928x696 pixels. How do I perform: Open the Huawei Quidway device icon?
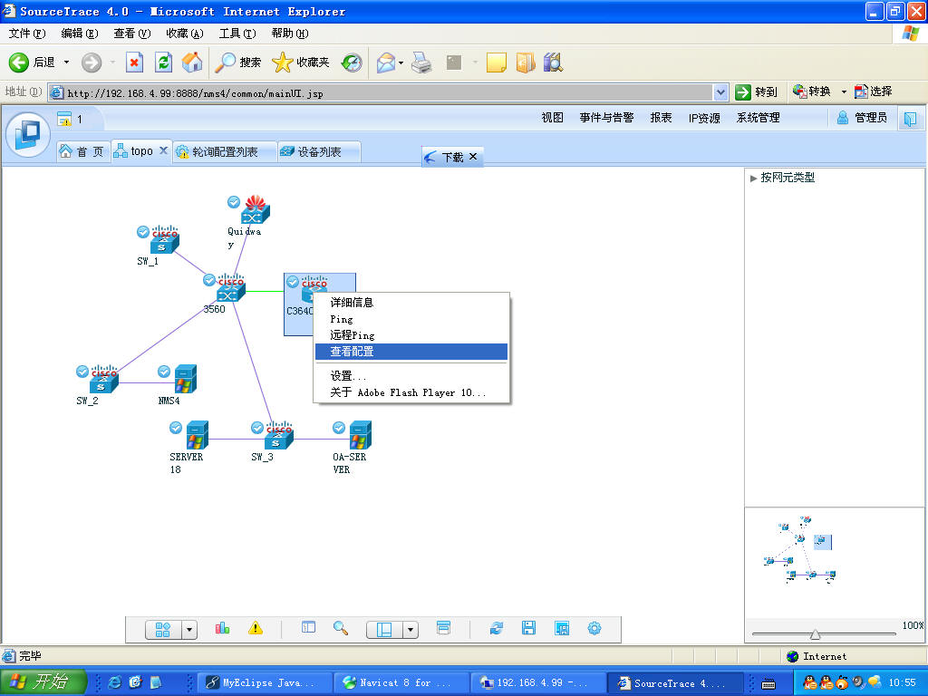tap(255, 209)
